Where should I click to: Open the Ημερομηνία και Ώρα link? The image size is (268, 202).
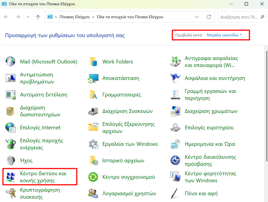(210, 144)
